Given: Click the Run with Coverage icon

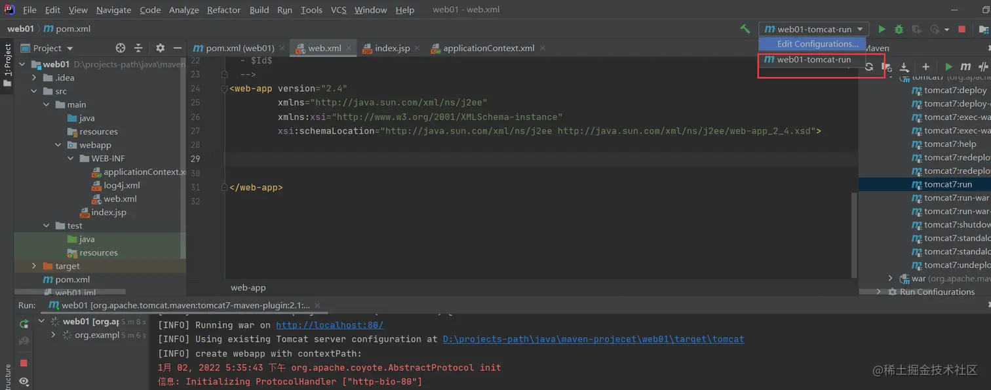Looking at the screenshot, I should click(x=917, y=29).
